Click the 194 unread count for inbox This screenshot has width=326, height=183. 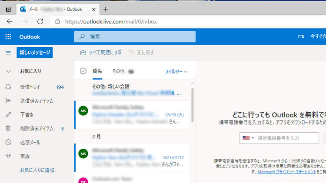[60, 87]
